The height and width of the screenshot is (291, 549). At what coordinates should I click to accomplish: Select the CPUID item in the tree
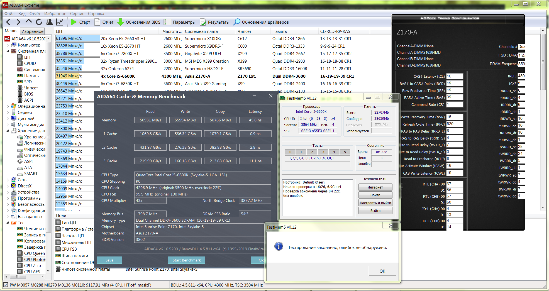tap(30, 63)
